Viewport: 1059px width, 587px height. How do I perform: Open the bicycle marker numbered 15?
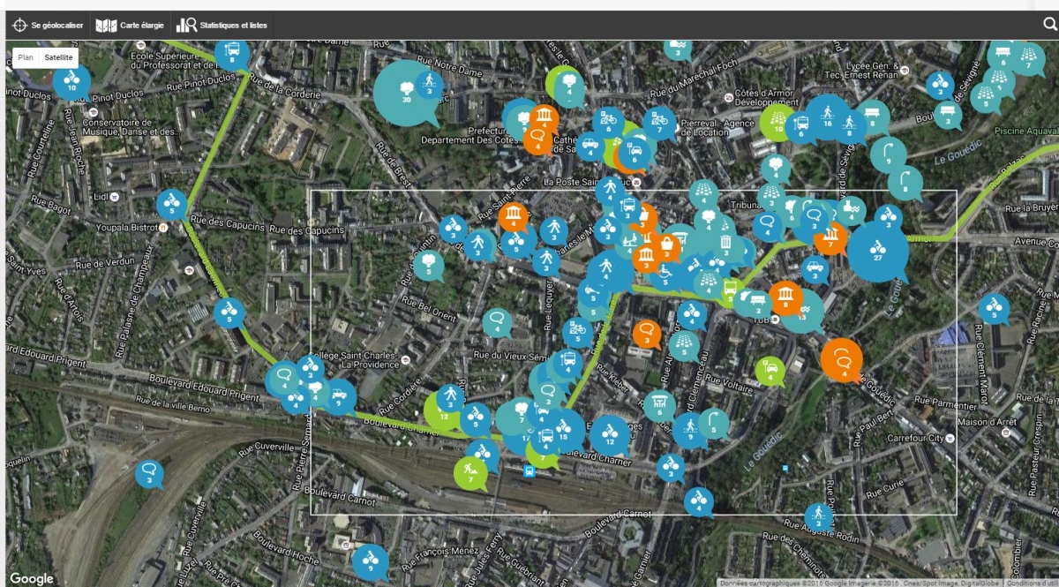(563, 430)
